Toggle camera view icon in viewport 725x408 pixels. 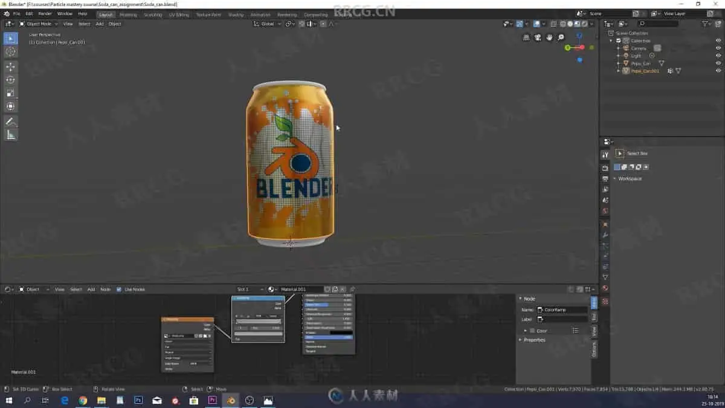[538, 37]
